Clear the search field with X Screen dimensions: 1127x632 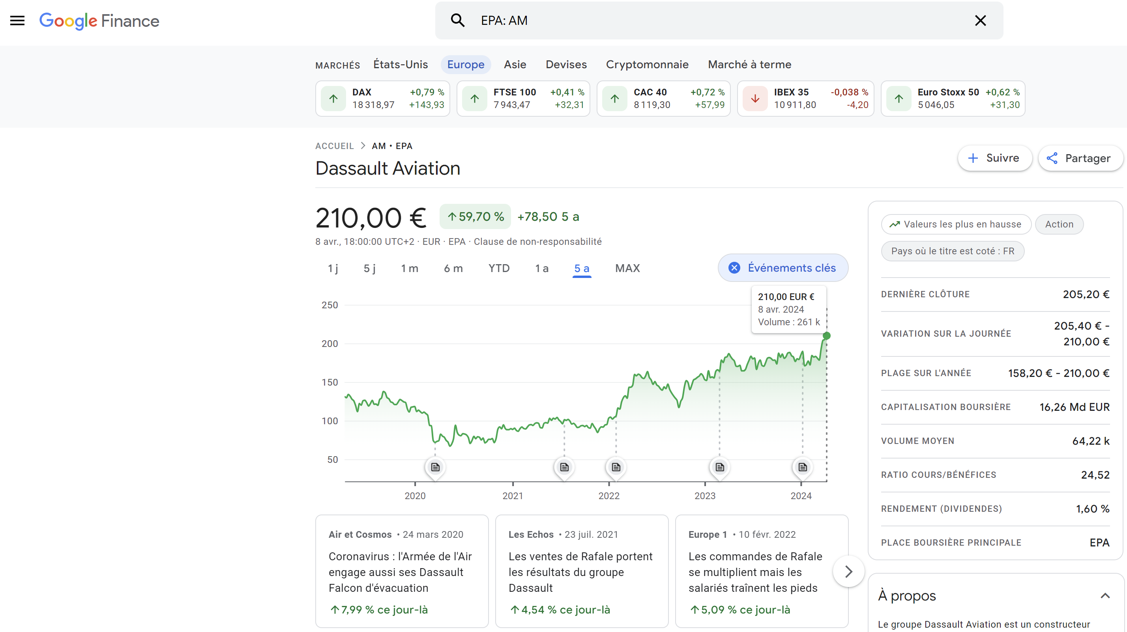[x=980, y=21]
